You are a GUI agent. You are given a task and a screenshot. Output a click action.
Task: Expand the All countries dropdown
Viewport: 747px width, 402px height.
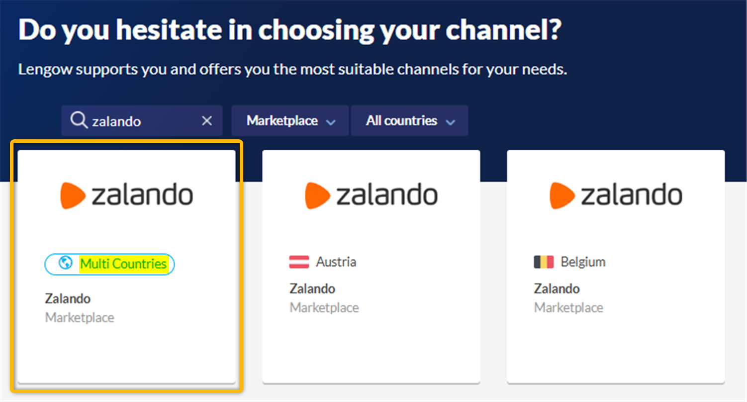tap(409, 121)
